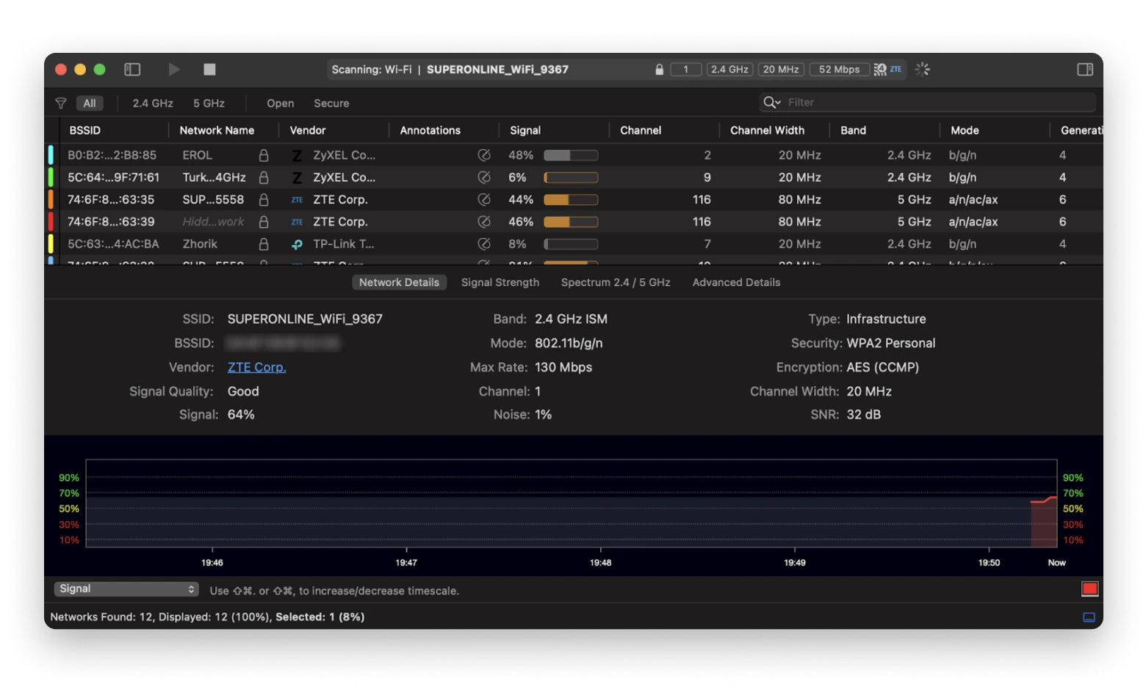1146x687 pixels.
Task: Open the ZTE Corp. vendor link
Action: click(x=256, y=367)
